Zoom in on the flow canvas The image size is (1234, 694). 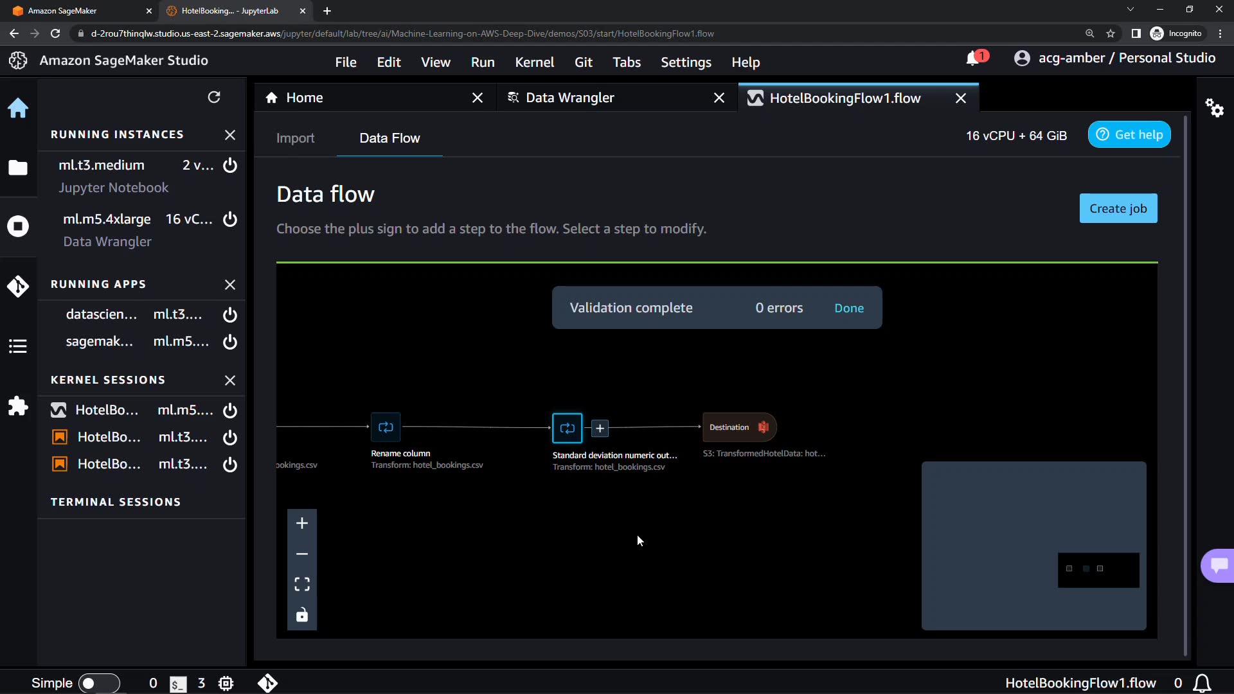click(302, 523)
